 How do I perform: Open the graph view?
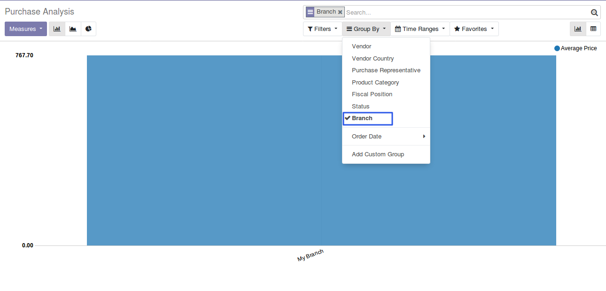click(578, 29)
